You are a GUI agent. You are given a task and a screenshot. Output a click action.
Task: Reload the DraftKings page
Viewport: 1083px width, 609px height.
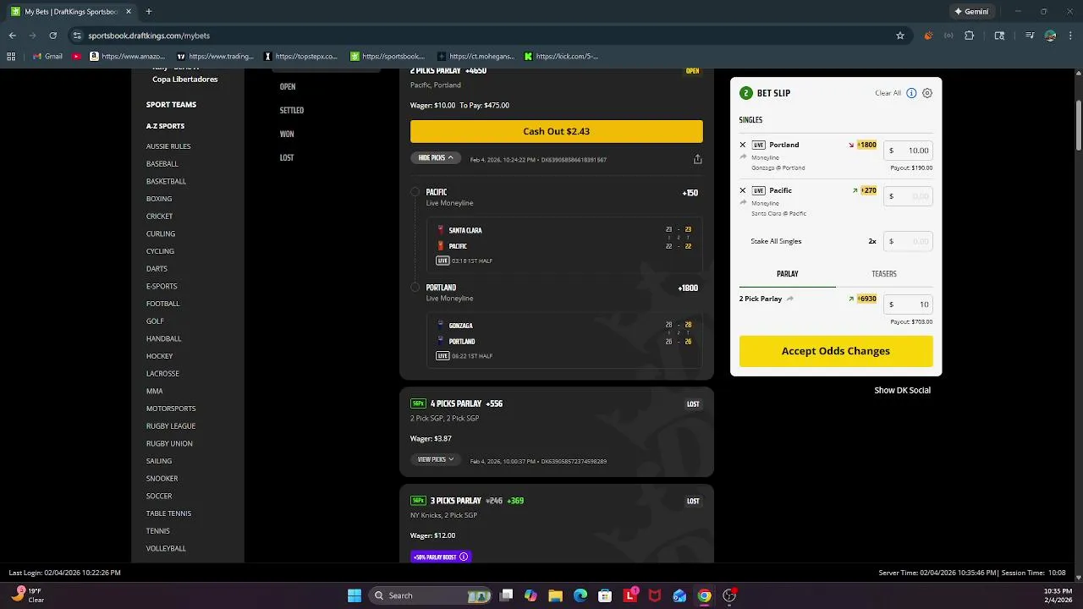52,36
